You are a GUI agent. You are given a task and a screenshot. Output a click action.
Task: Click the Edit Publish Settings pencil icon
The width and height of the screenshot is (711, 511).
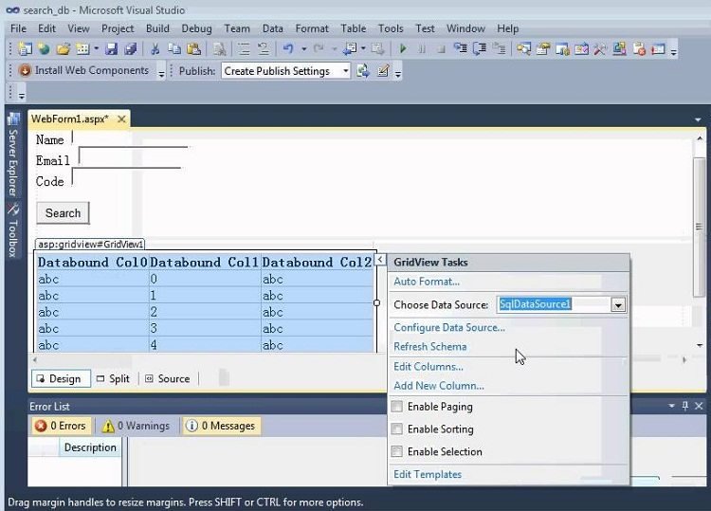tap(383, 71)
